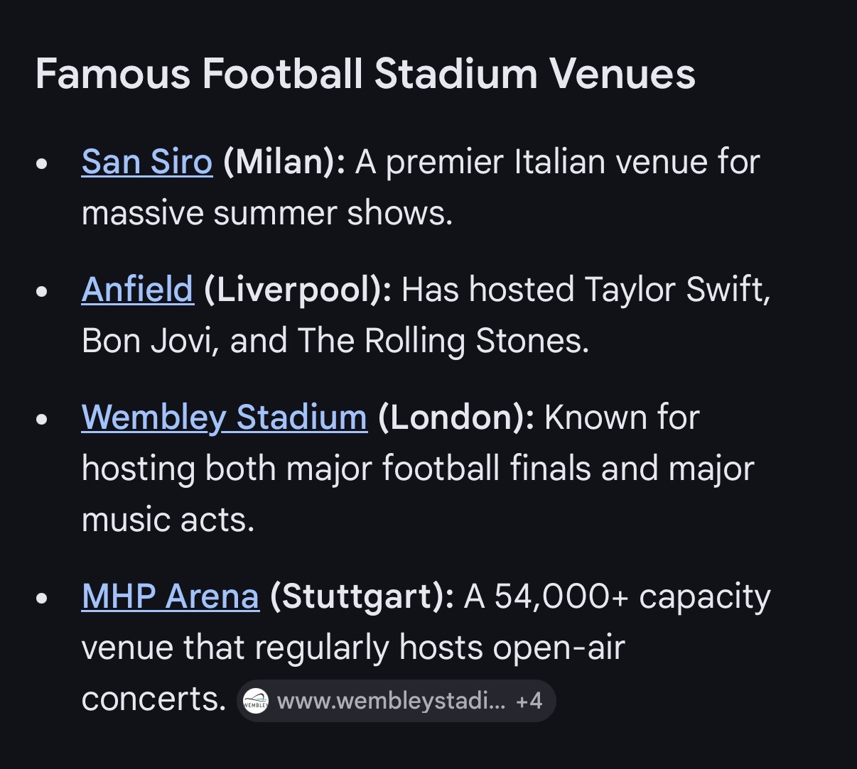Screen dimensions: 857x769
Task: Click the bullet point beside Wembley Stadium
Action: (43, 419)
